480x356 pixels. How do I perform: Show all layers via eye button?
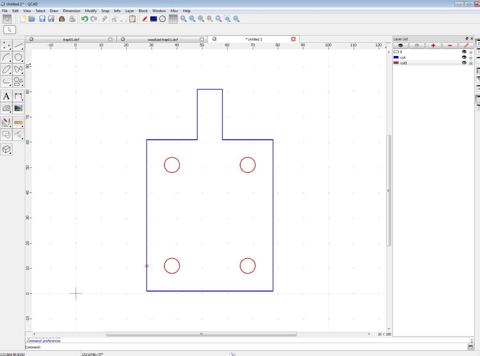click(x=401, y=45)
